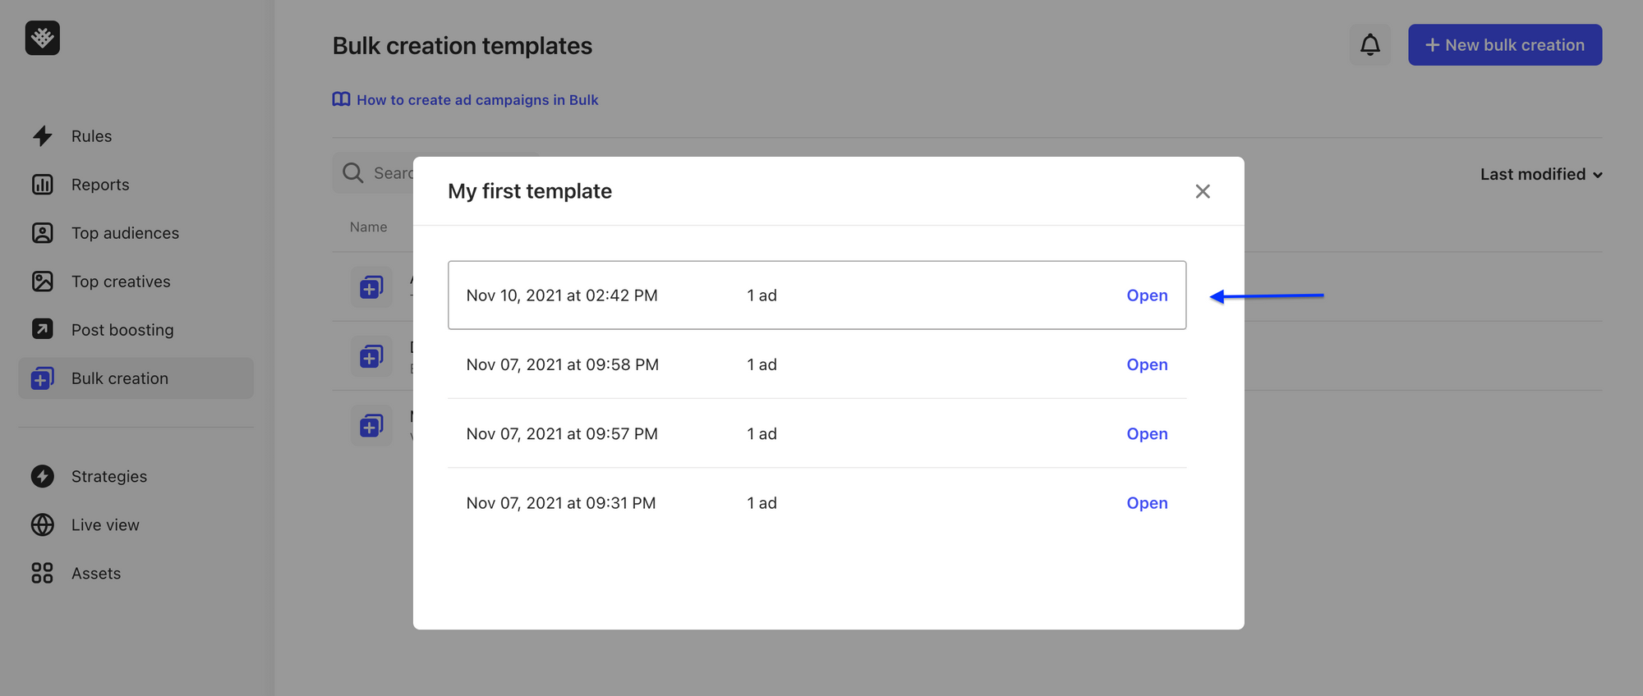Click '1 ad' in the 09:57 PM row
Image resolution: width=1643 pixels, height=696 pixels.
pos(762,433)
